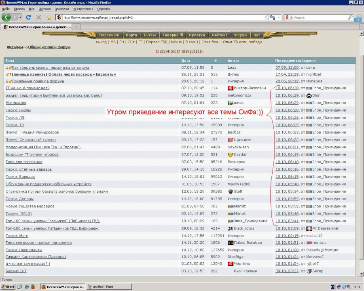Open the Закладки menu
The height and width of the screenshot is (291, 364).
[62, 8]
